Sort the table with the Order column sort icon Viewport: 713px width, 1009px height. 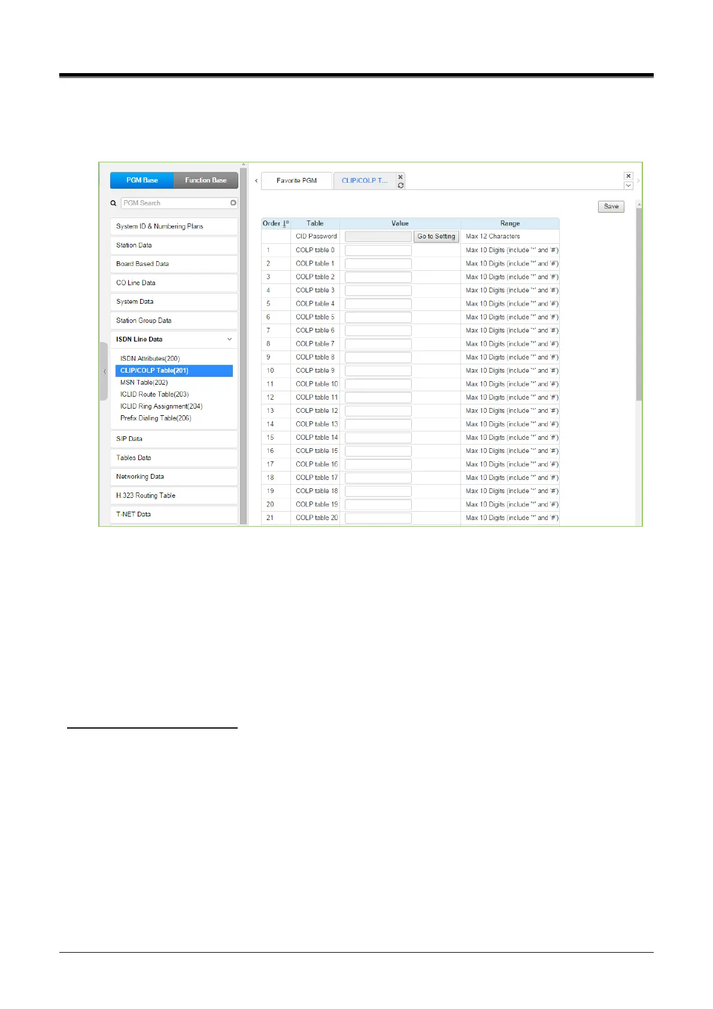pos(286,223)
